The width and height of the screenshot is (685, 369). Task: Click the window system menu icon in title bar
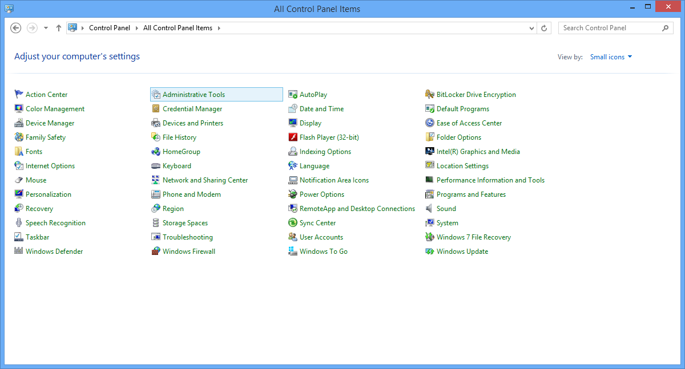coord(9,8)
